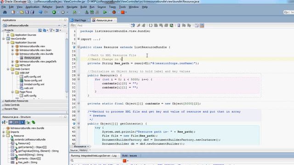294x165 pixels.
Task: Click the Filter funnel icon in Projects
Action: [x=51, y=30]
